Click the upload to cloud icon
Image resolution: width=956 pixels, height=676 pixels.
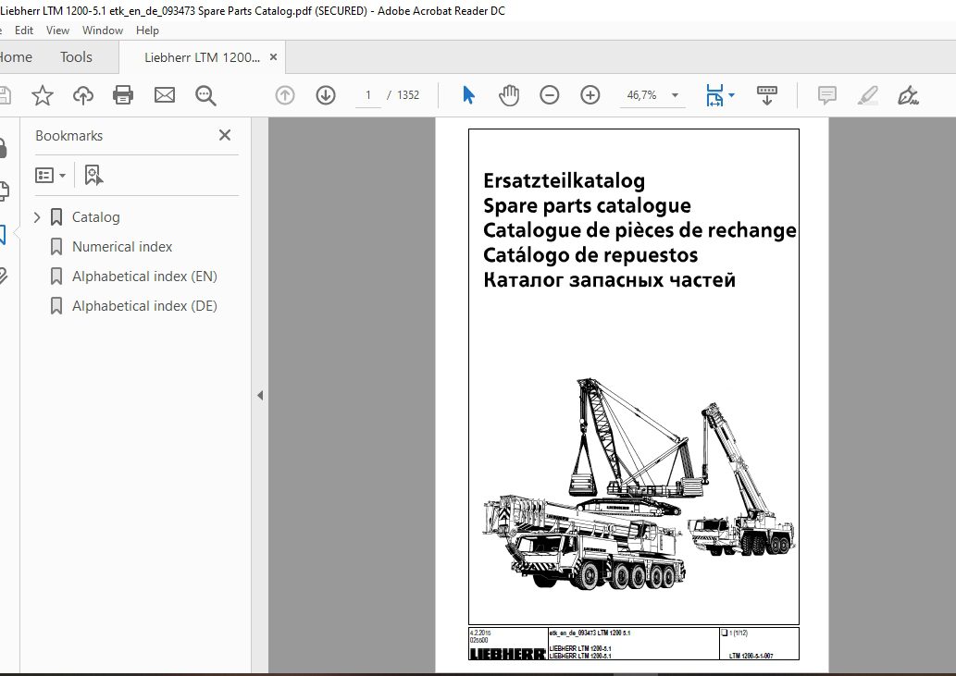point(83,95)
